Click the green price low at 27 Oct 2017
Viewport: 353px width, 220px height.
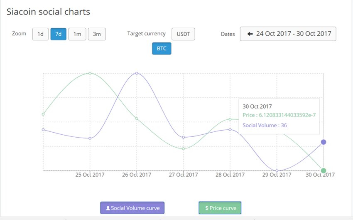point(184,149)
